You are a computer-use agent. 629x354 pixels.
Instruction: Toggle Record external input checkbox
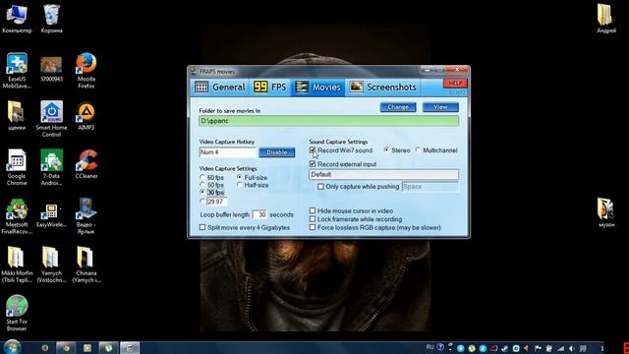(313, 164)
